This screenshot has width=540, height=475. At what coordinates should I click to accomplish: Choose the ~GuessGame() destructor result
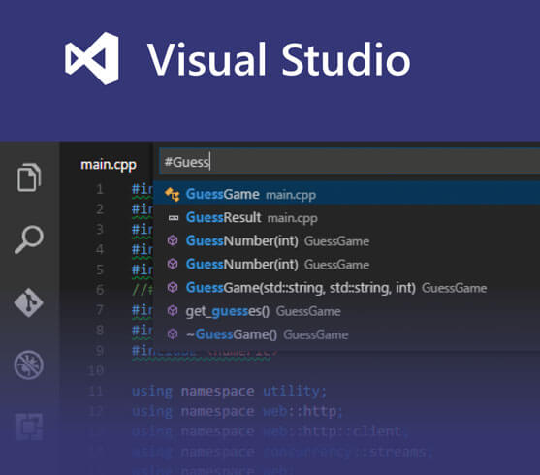pos(346,334)
